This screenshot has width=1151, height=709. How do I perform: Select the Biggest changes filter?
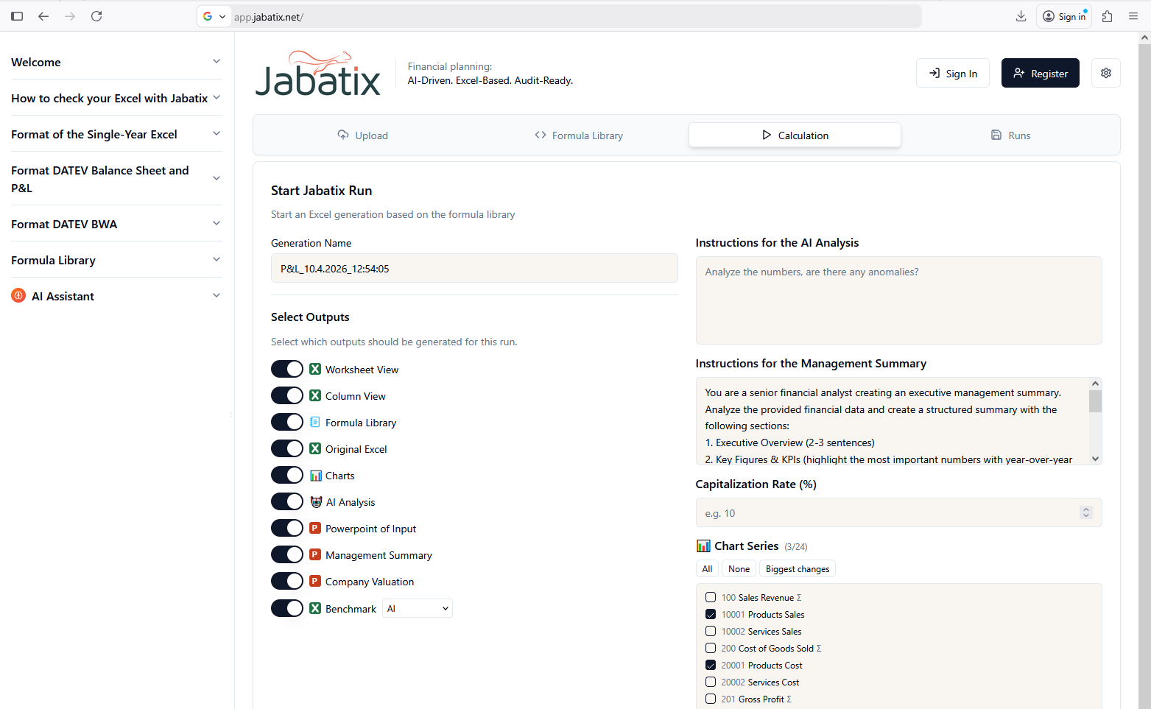pyautogui.click(x=797, y=568)
